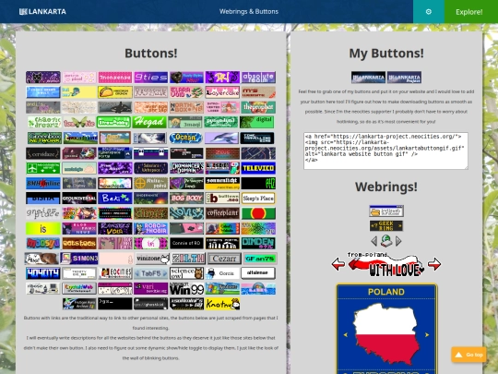Screen dimensions: 498x374
Task: Open the 'corvidaze' site button
Action: click(42, 153)
